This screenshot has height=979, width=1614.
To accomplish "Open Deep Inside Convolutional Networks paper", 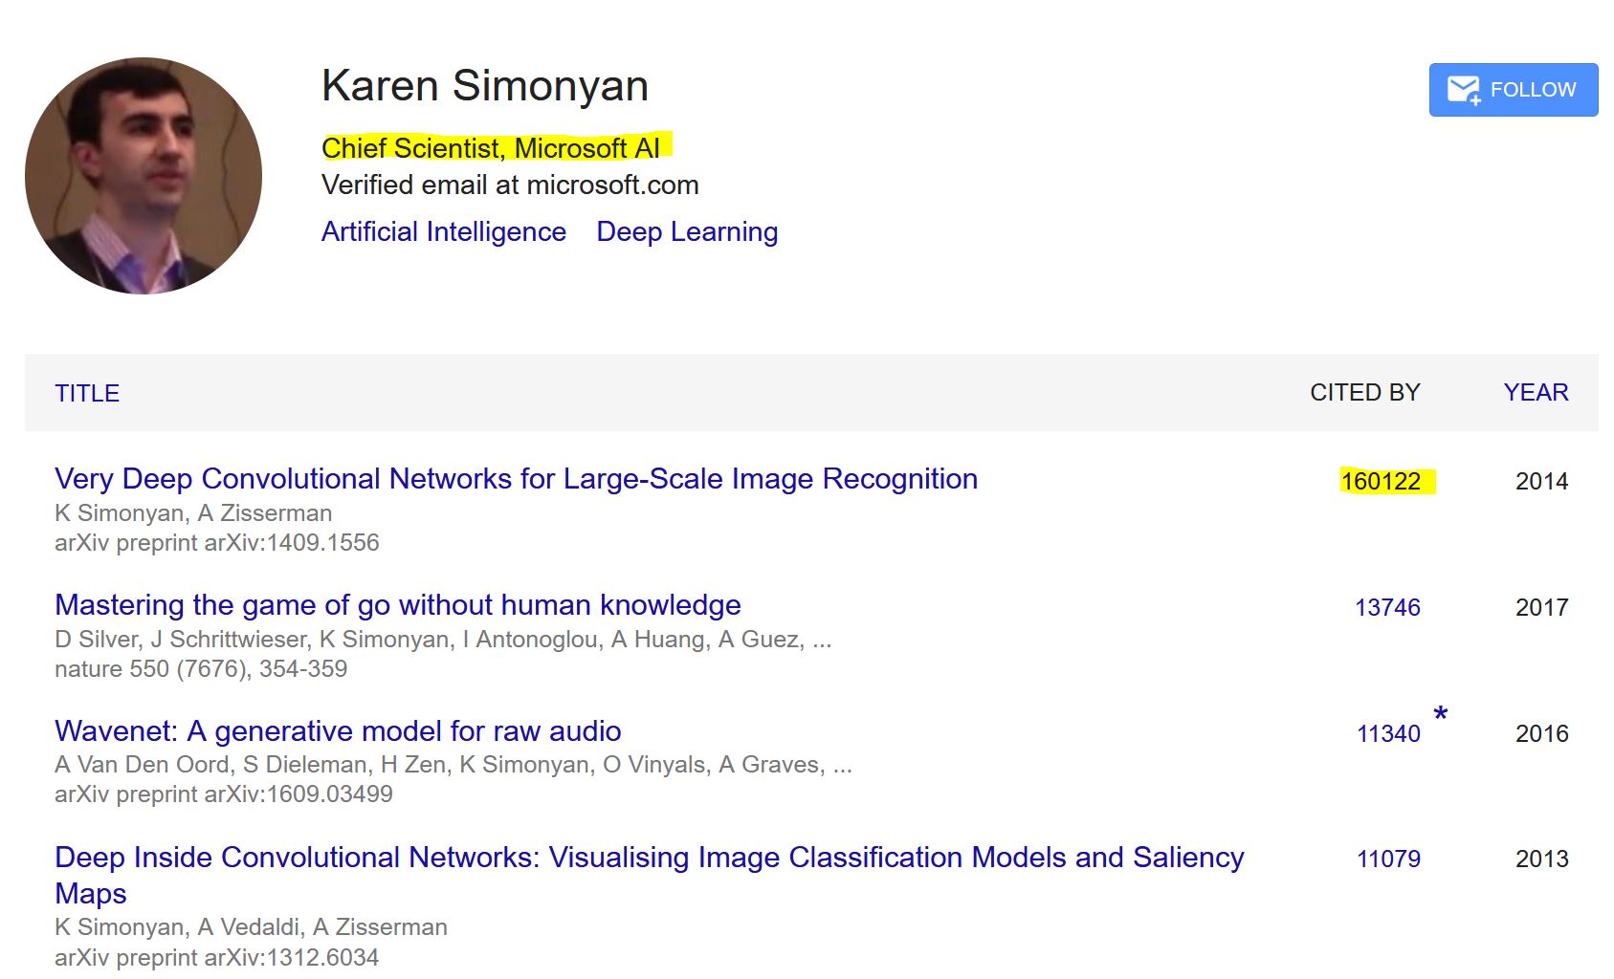I will click(x=650, y=875).
